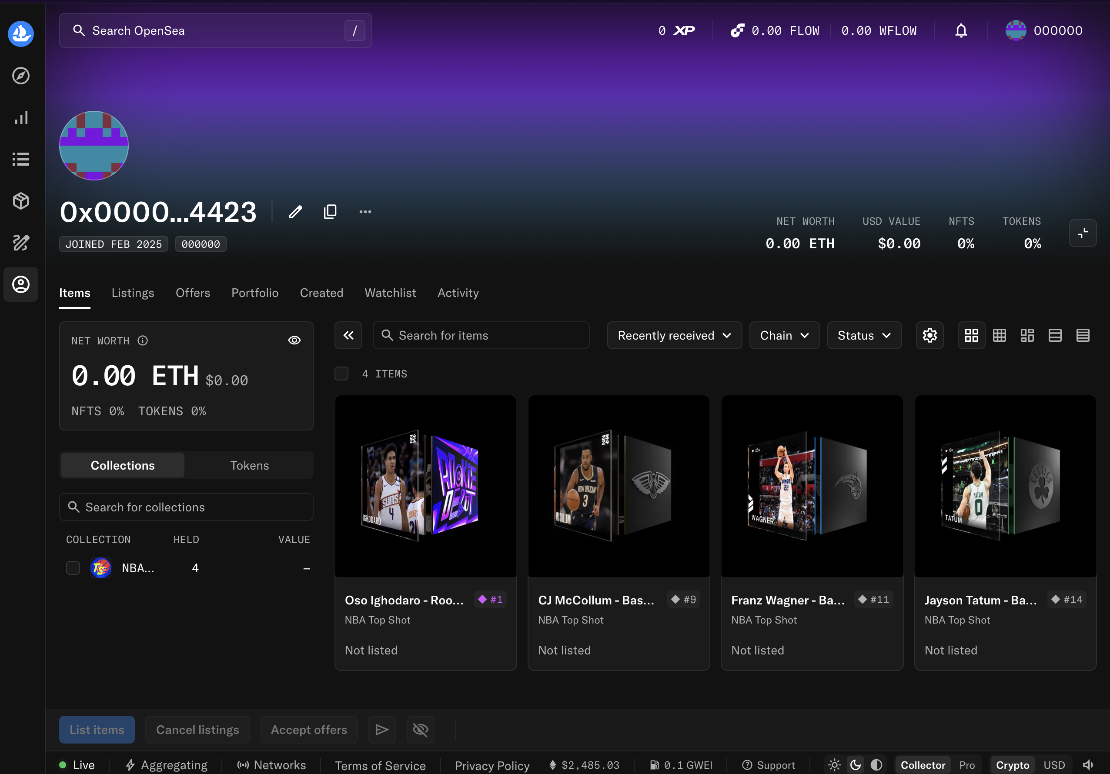Switch to compact grid view

click(999, 335)
